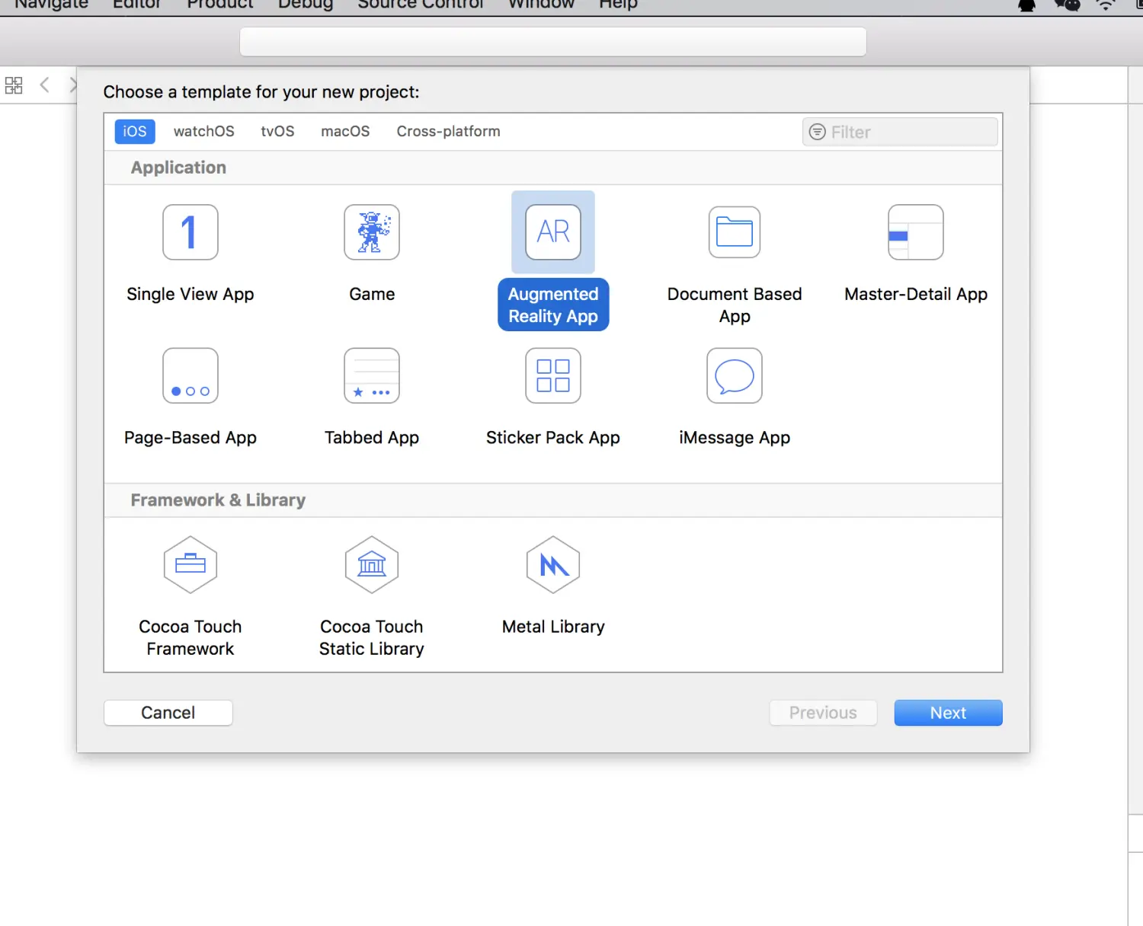Open the QQ penguin menu bar icon

tap(1027, 5)
